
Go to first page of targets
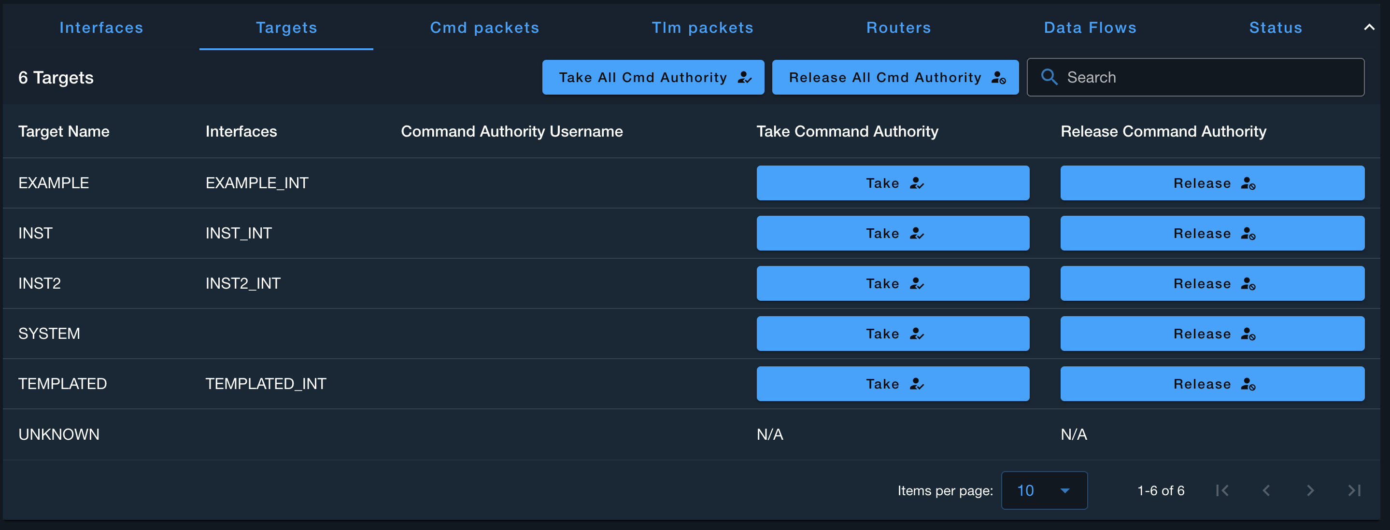coord(1222,490)
